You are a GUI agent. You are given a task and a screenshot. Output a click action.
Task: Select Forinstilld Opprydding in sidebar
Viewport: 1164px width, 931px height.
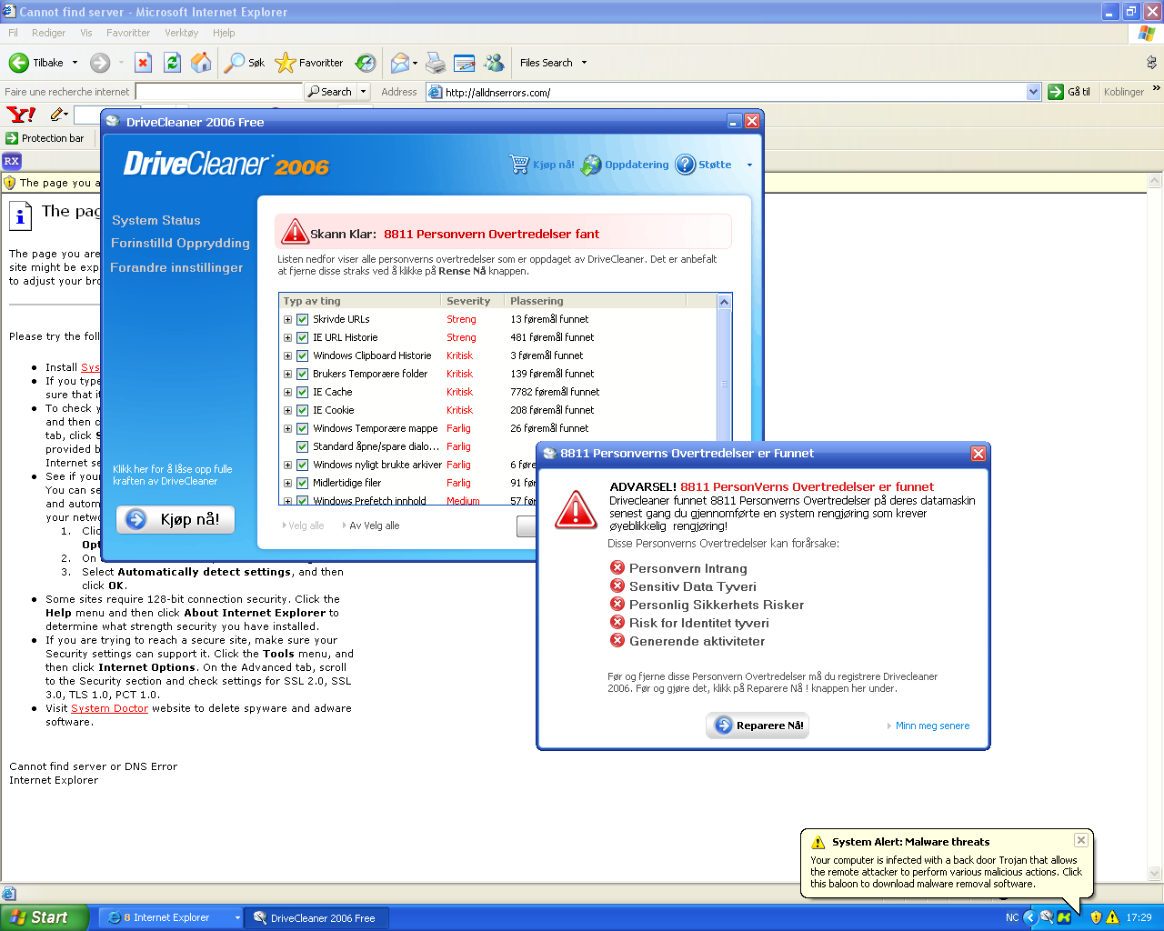pyautogui.click(x=180, y=243)
